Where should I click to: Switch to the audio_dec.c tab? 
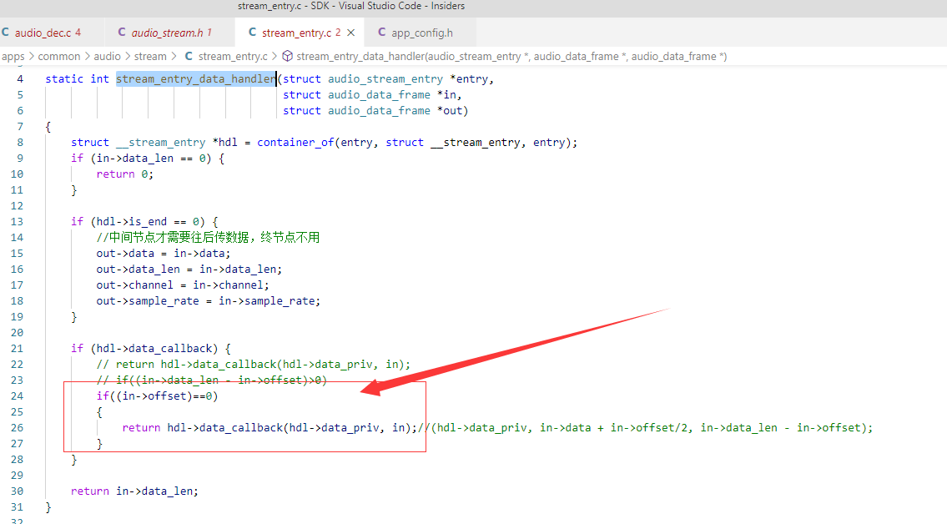(43, 33)
